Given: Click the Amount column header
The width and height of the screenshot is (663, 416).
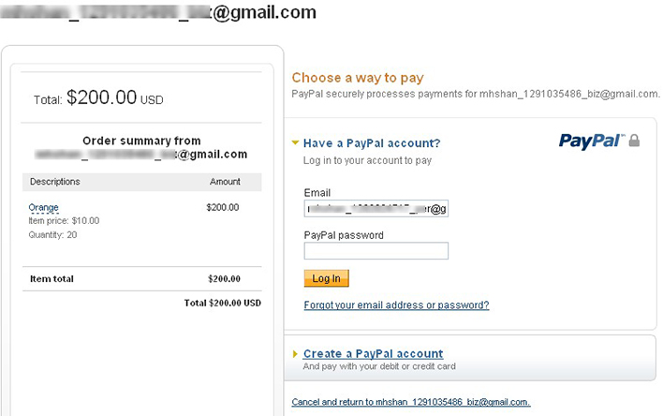Looking at the screenshot, I should point(225,182).
